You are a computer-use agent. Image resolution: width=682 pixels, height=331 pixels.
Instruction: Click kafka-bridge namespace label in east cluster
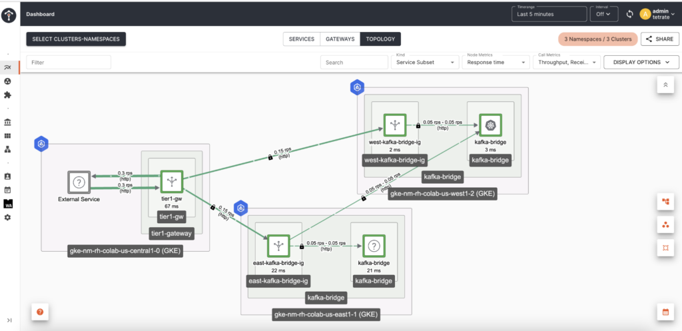(326, 298)
